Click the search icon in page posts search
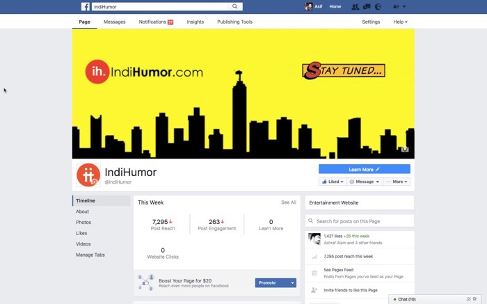Image resolution: width=487 pixels, height=304 pixels. (310, 221)
